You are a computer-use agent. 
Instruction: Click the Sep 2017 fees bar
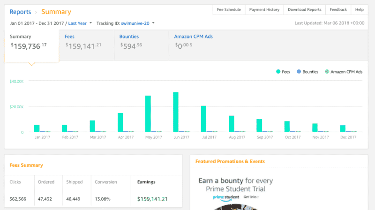coord(259,125)
